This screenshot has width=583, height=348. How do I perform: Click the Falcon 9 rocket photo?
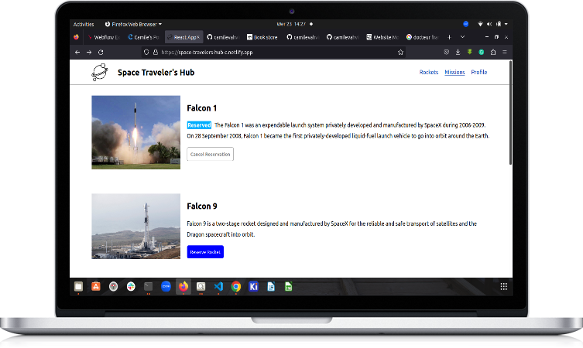tap(136, 226)
